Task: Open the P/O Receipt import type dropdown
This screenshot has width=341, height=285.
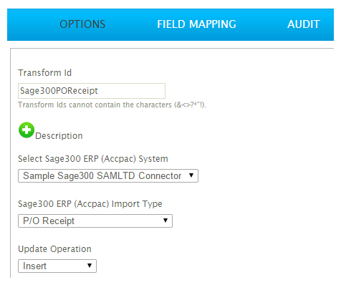Action: pyautogui.click(x=95, y=221)
